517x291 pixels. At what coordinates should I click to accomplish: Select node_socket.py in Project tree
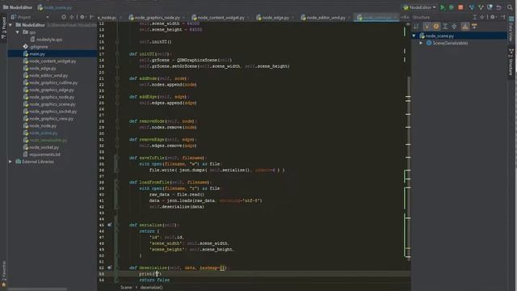[x=44, y=147]
